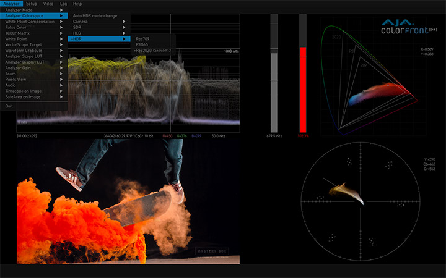Open the Video menu
The width and height of the screenshot is (446, 278).
tap(48, 4)
